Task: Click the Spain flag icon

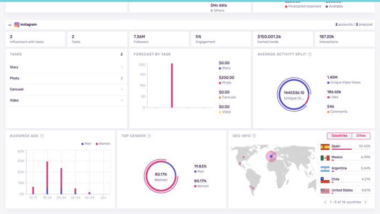Action: point(325,147)
